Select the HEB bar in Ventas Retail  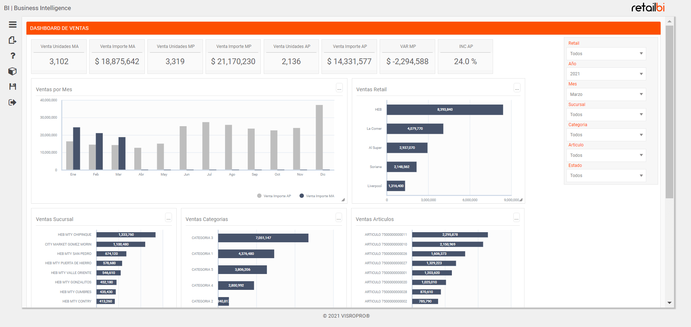(x=444, y=109)
